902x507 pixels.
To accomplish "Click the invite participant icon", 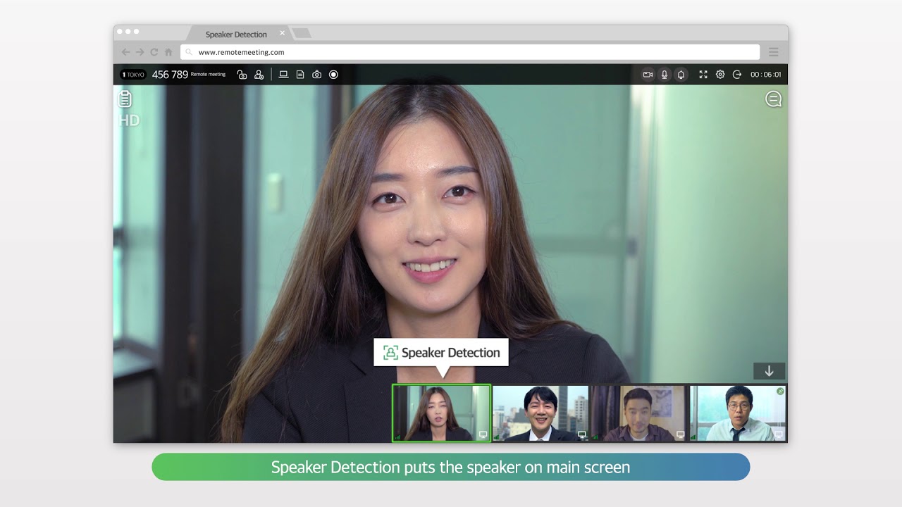I will [259, 75].
